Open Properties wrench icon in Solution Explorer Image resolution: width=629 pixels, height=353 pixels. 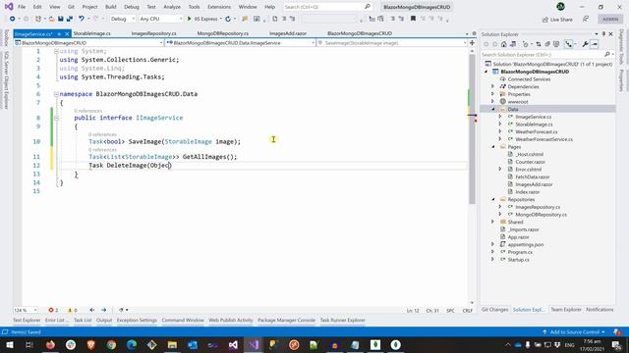pyautogui.click(x=586, y=44)
